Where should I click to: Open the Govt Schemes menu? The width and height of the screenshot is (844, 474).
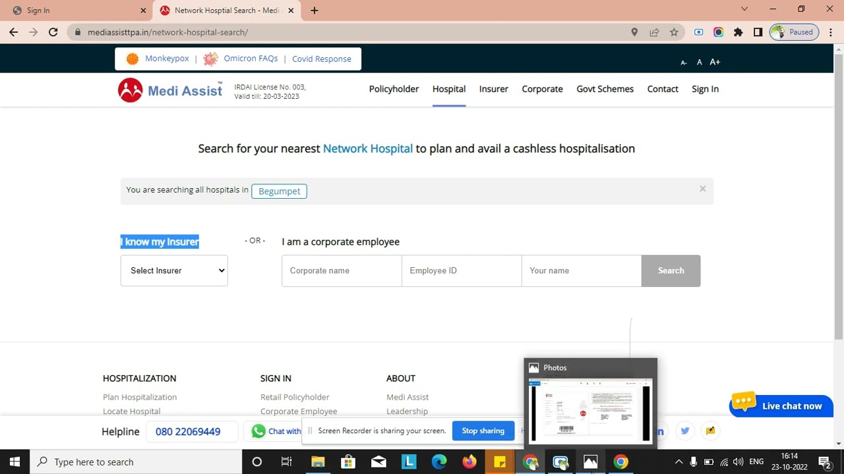click(605, 89)
